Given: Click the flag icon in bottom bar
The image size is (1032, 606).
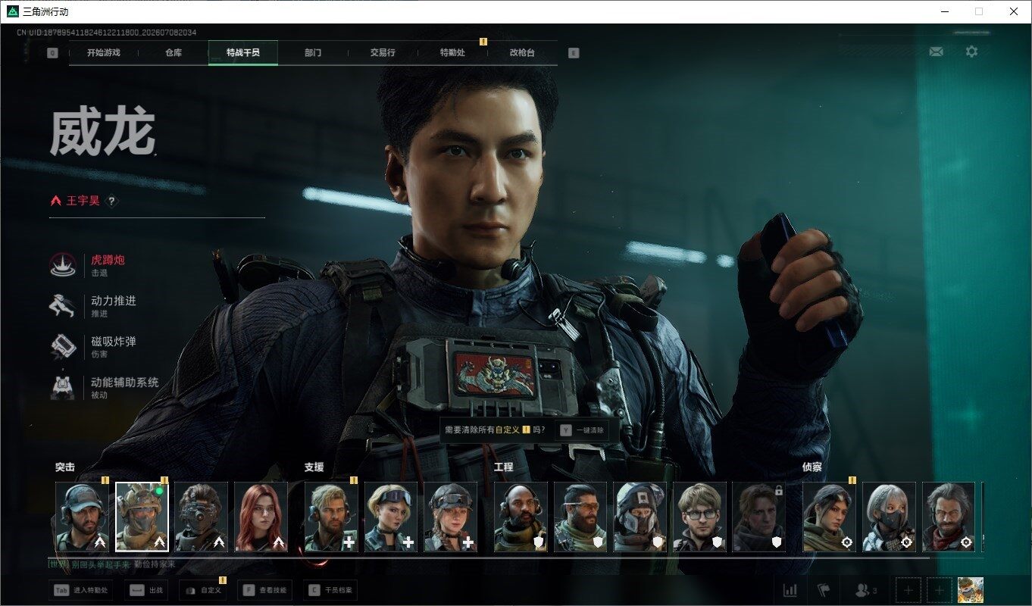Looking at the screenshot, I should click(823, 590).
